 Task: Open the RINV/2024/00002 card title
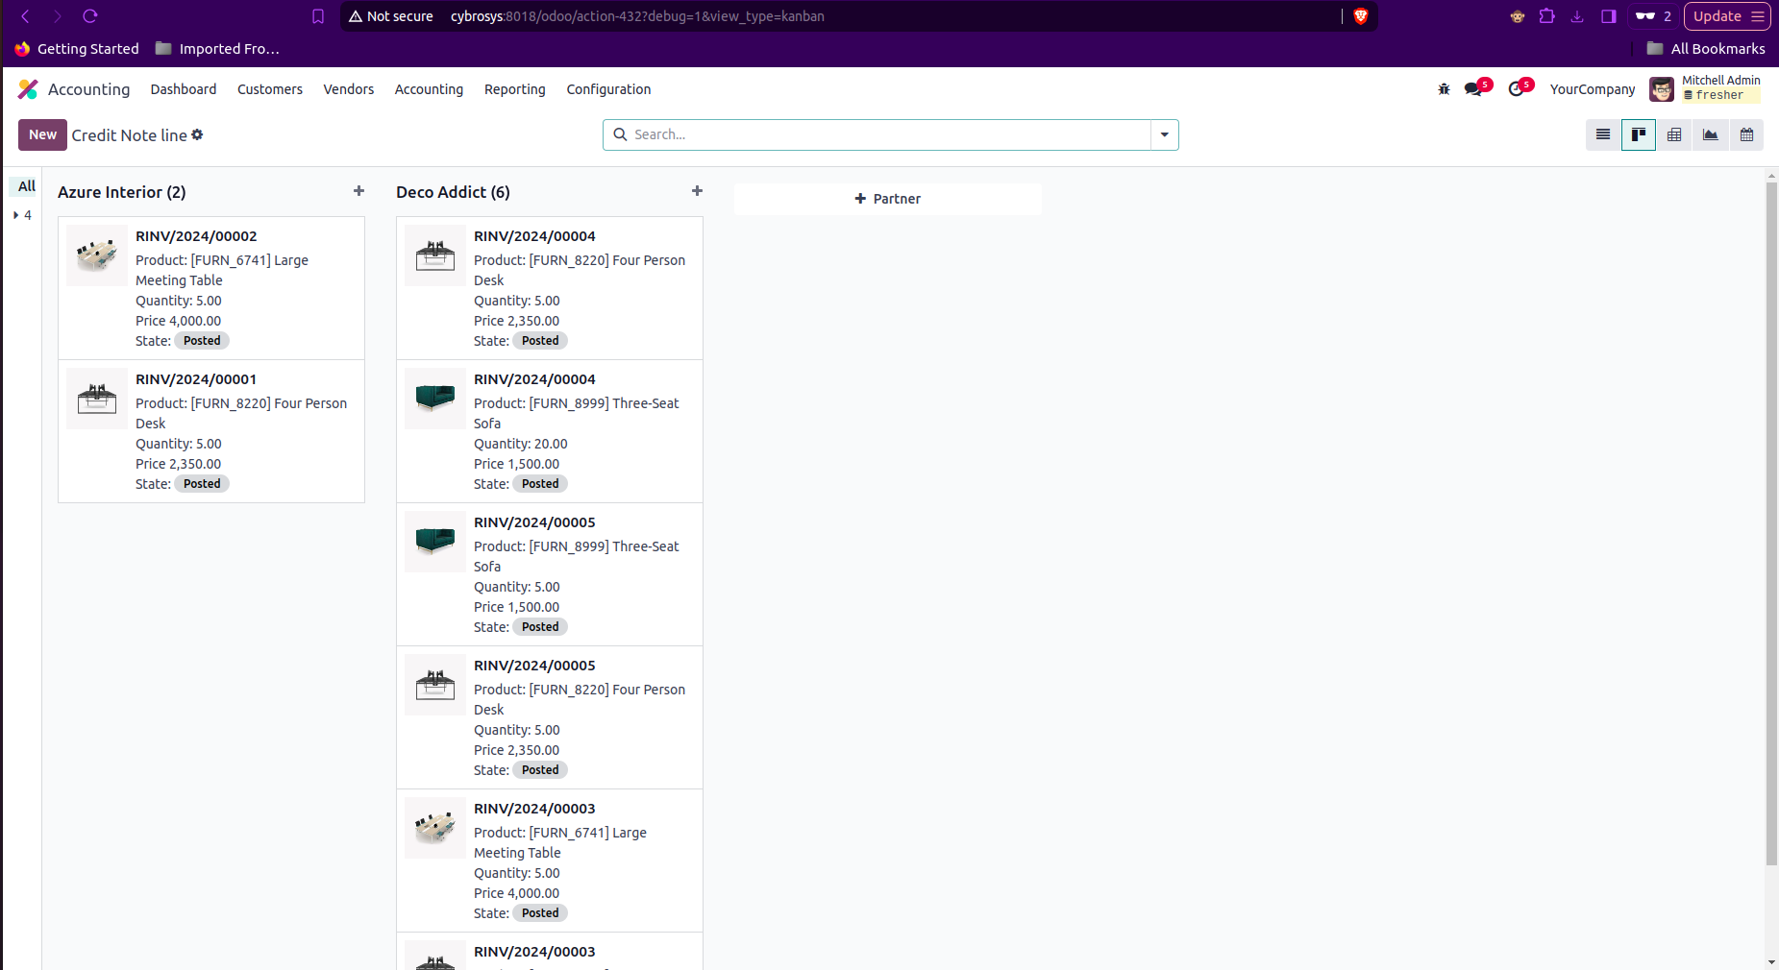point(196,236)
